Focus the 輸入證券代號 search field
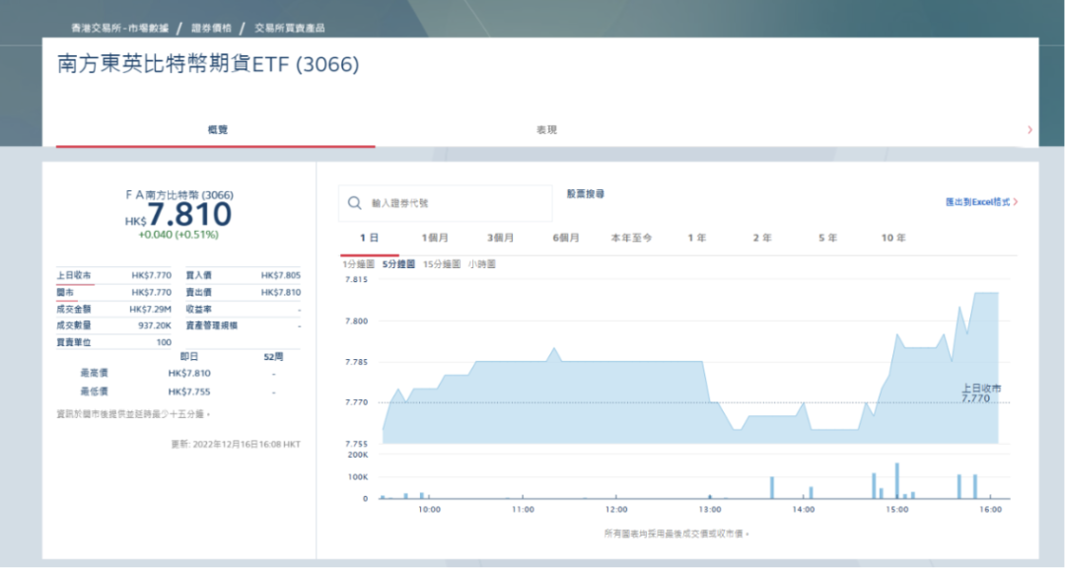The width and height of the screenshot is (1065, 572). (445, 203)
